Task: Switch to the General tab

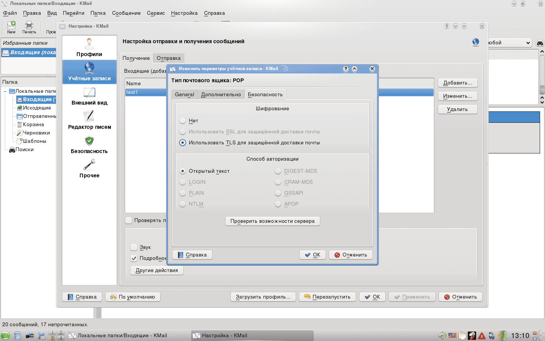Action: click(184, 94)
